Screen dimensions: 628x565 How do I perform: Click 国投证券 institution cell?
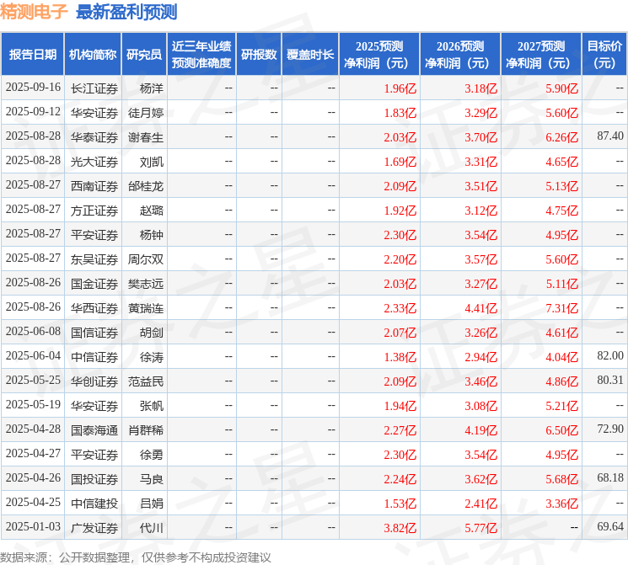pos(94,479)
